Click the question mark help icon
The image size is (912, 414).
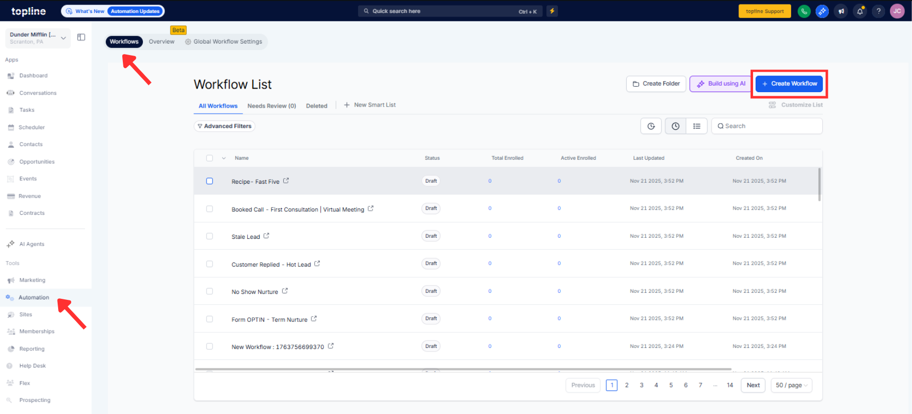click(x=878, y=11)
